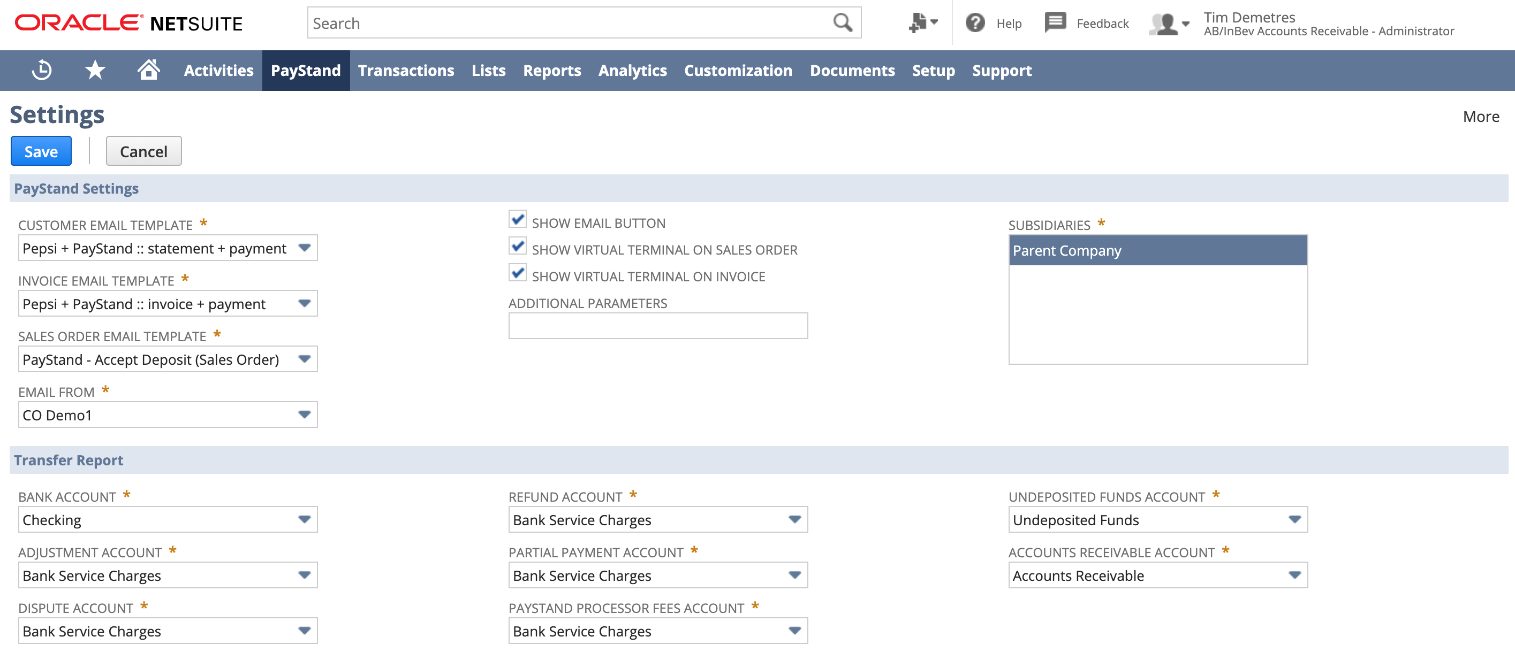Viewport: 1515px width, 660px height.
Task: Open the PayStand menu
Action: coord(306,71)
